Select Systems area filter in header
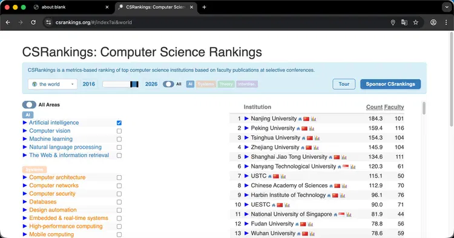Image resolution: width=454 pixels, height=238 pixels. point(206,84)
